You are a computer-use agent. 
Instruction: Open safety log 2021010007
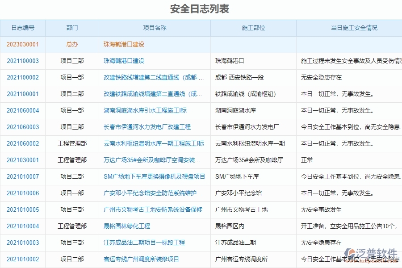click(x=23, y=176)
